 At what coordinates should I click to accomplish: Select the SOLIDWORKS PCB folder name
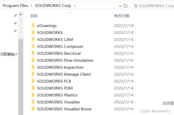(54, 81)
